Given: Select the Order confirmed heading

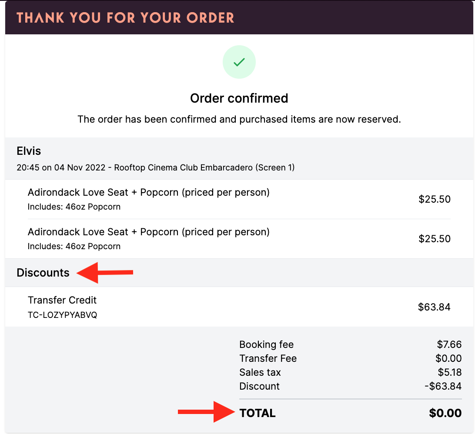Looking at the screenshot, I should [239, 98].
